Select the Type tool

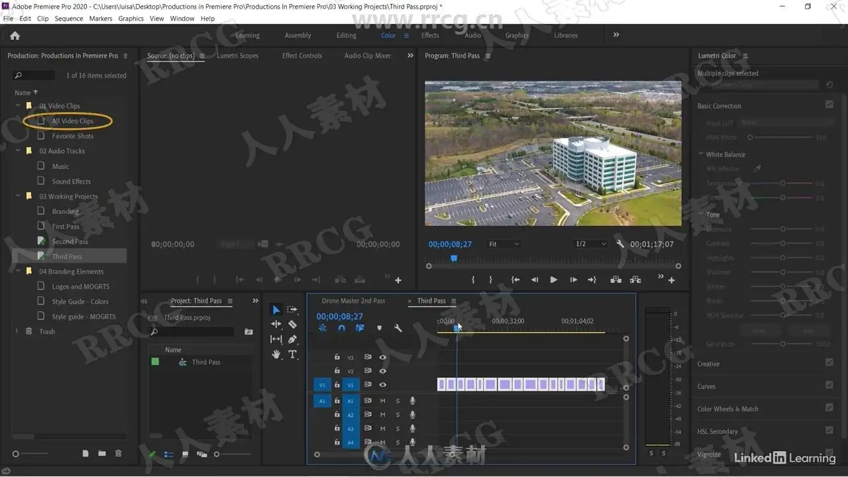point(292,354)
